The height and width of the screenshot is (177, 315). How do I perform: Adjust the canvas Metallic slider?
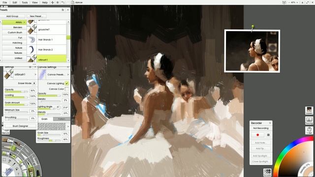(49, 101)
